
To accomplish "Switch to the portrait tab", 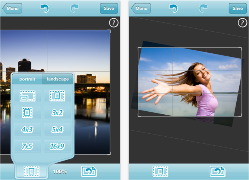I will 27,79.
